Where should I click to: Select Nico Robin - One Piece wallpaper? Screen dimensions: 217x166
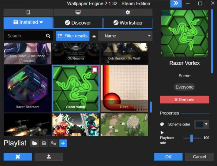click(27, 53)
